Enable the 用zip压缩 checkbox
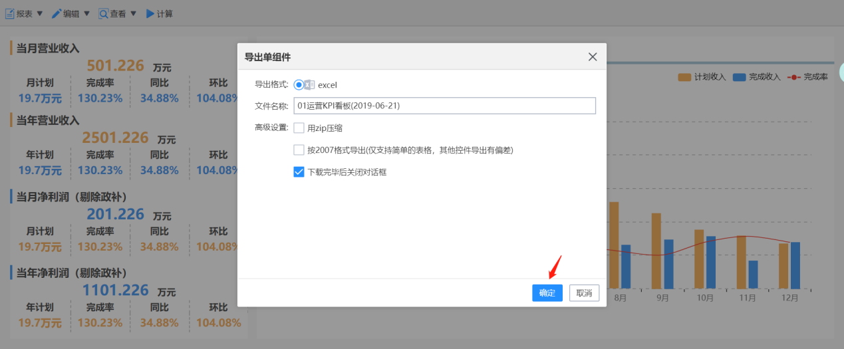The image size is (844, 349). click(299, 128)
